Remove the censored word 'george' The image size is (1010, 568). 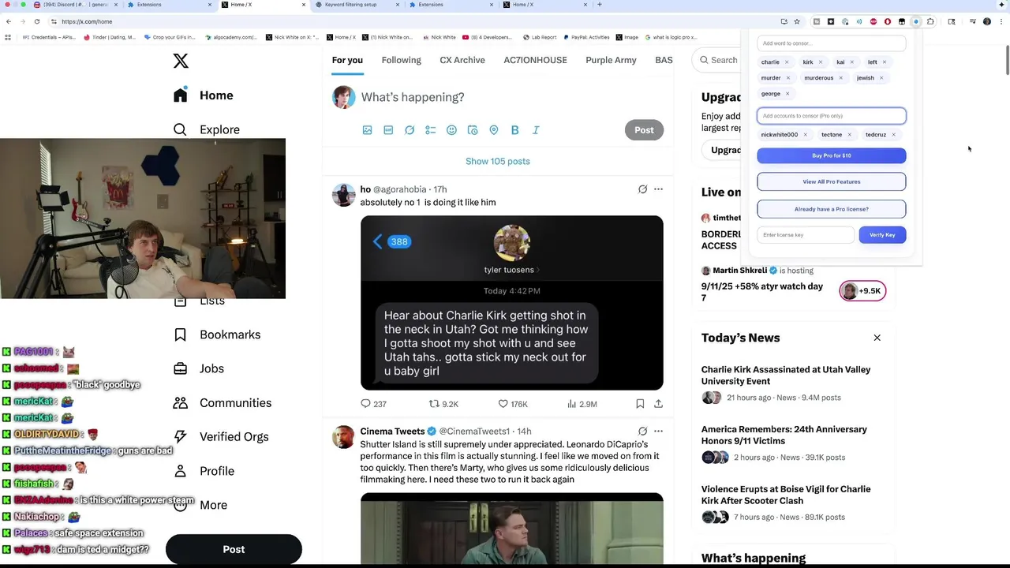[787, 94]
